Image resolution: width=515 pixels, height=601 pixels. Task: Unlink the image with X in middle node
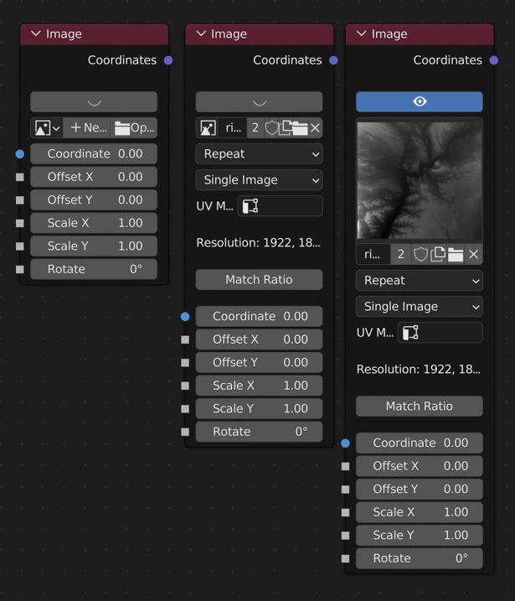tap(315, 128)
